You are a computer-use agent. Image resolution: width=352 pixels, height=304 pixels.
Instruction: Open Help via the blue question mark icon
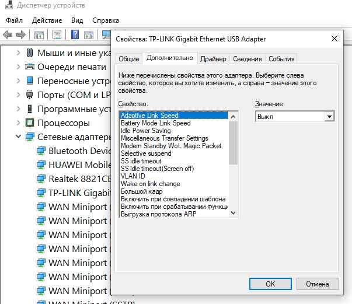click(x=75, y=34)
